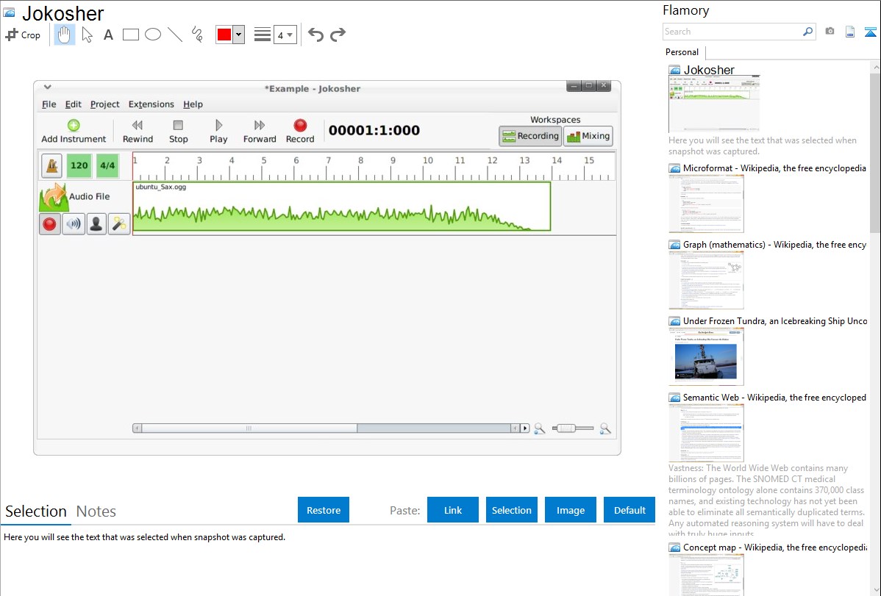Choose the text annotation tool
Image resolution: width=881 pixels, height=596 pixels.
(x=108, y=35)
